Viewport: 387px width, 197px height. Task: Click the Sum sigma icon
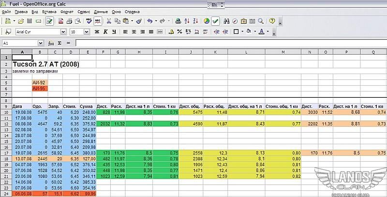click(x=59, y=43)
